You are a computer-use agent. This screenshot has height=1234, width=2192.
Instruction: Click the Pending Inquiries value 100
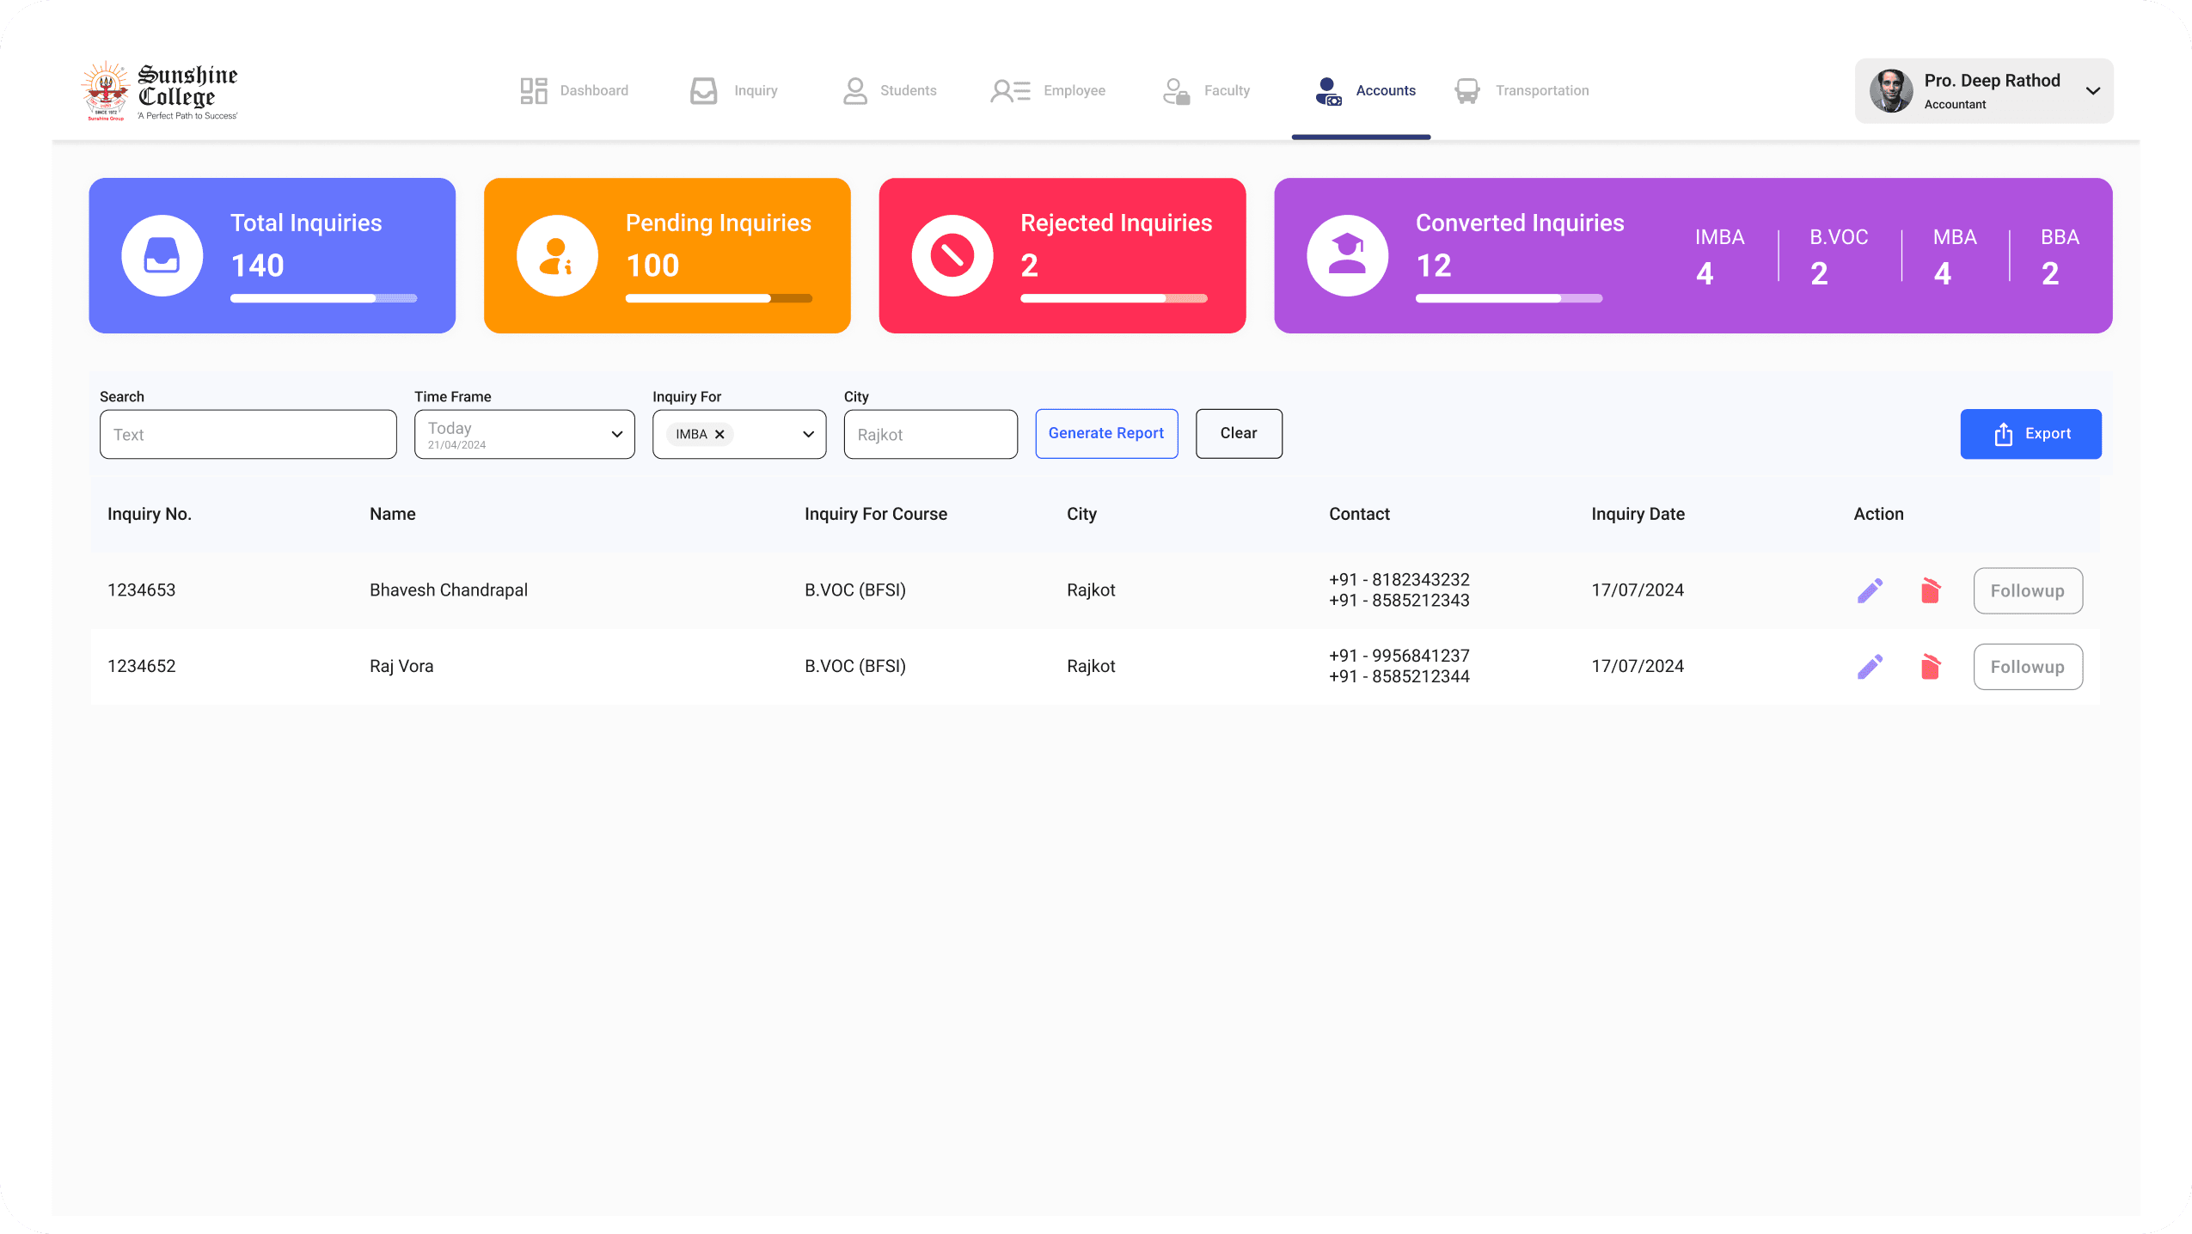(652, 266)
